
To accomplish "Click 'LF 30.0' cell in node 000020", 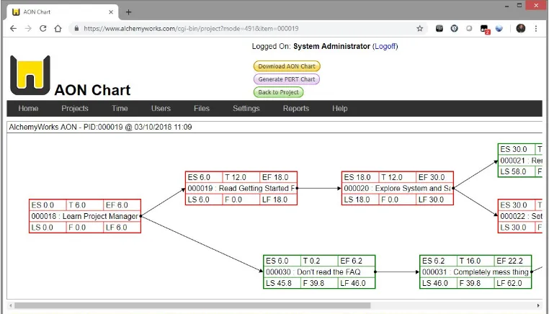I will [434, 199].
